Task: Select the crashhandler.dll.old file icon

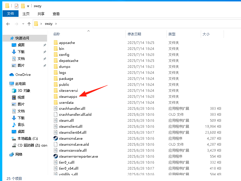Action: click(x=56, y=115)
